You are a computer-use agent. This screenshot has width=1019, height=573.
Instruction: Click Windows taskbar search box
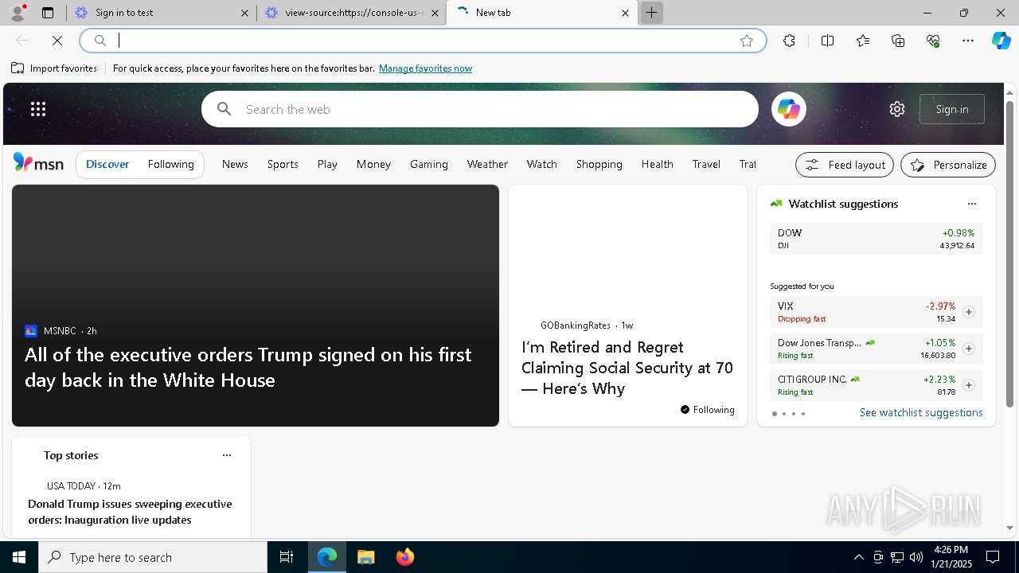153,557
